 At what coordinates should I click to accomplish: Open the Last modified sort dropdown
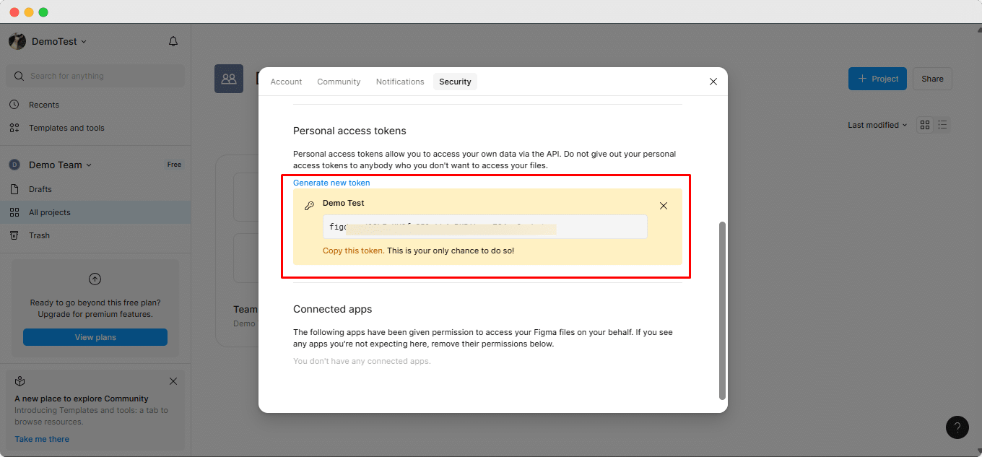point(877,125)
